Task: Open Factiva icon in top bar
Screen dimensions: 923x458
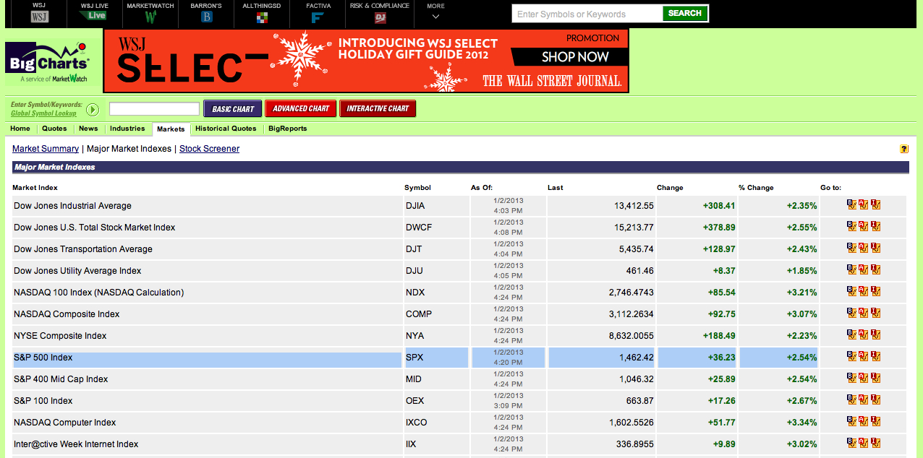Action: [x=318, y=16]
